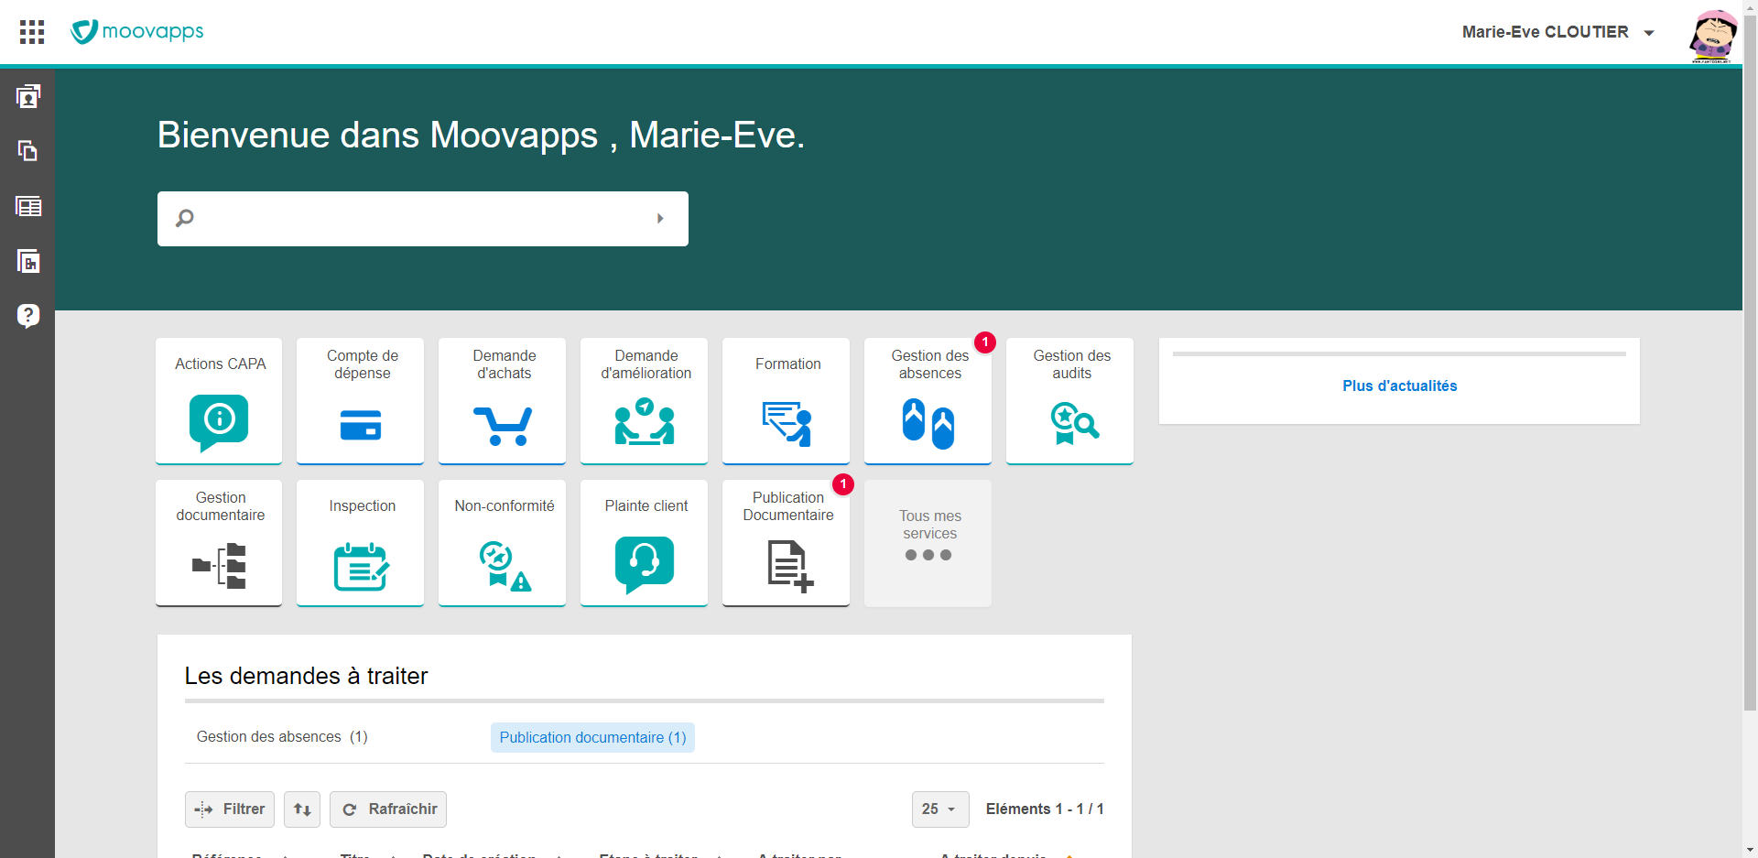Viewport: 1758px width, 858px height.
Task: Follow the Plus d'actualités link
Action: [x=1399, y=386]
